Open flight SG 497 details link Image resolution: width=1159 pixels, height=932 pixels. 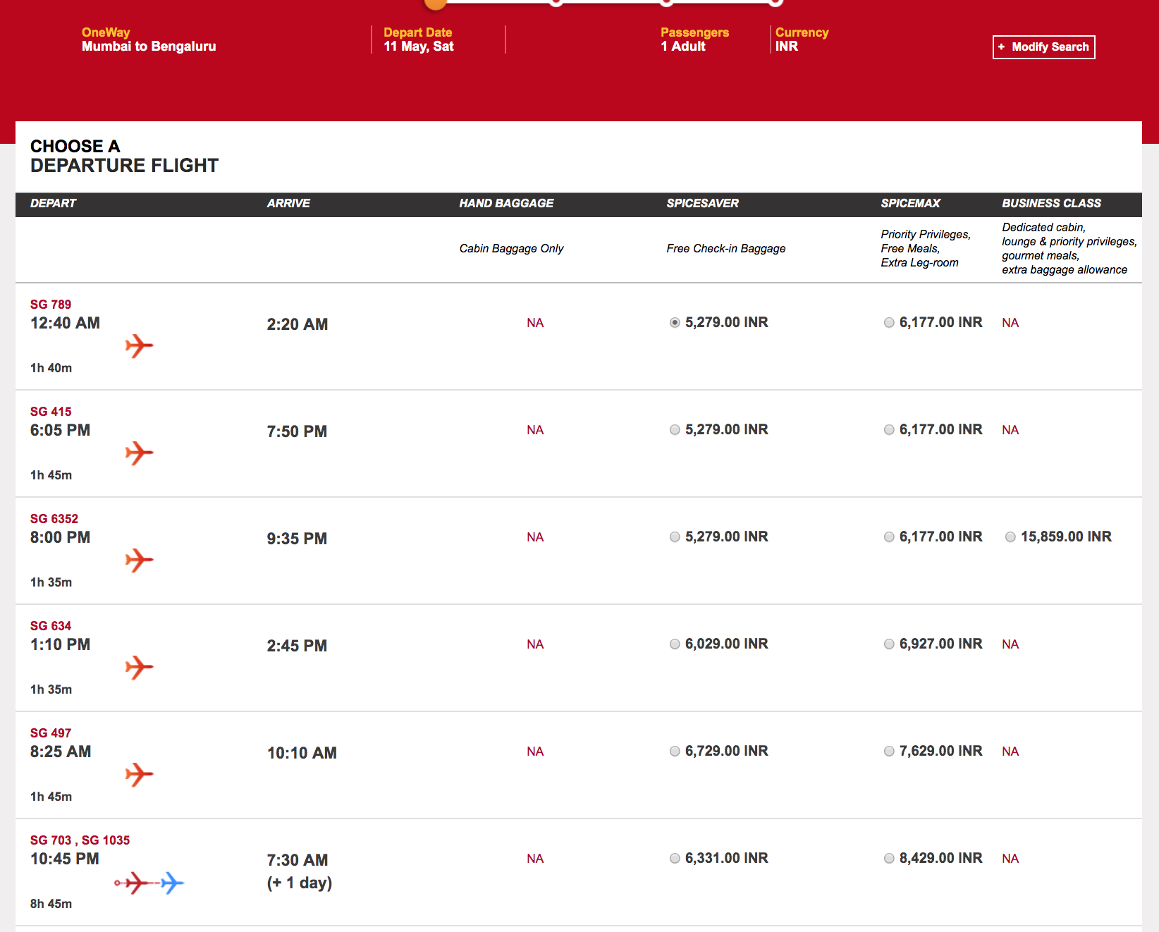(x=50, y=732)
